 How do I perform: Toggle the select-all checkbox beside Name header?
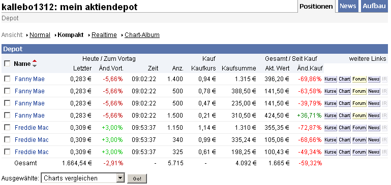click(x=7, y=64)
